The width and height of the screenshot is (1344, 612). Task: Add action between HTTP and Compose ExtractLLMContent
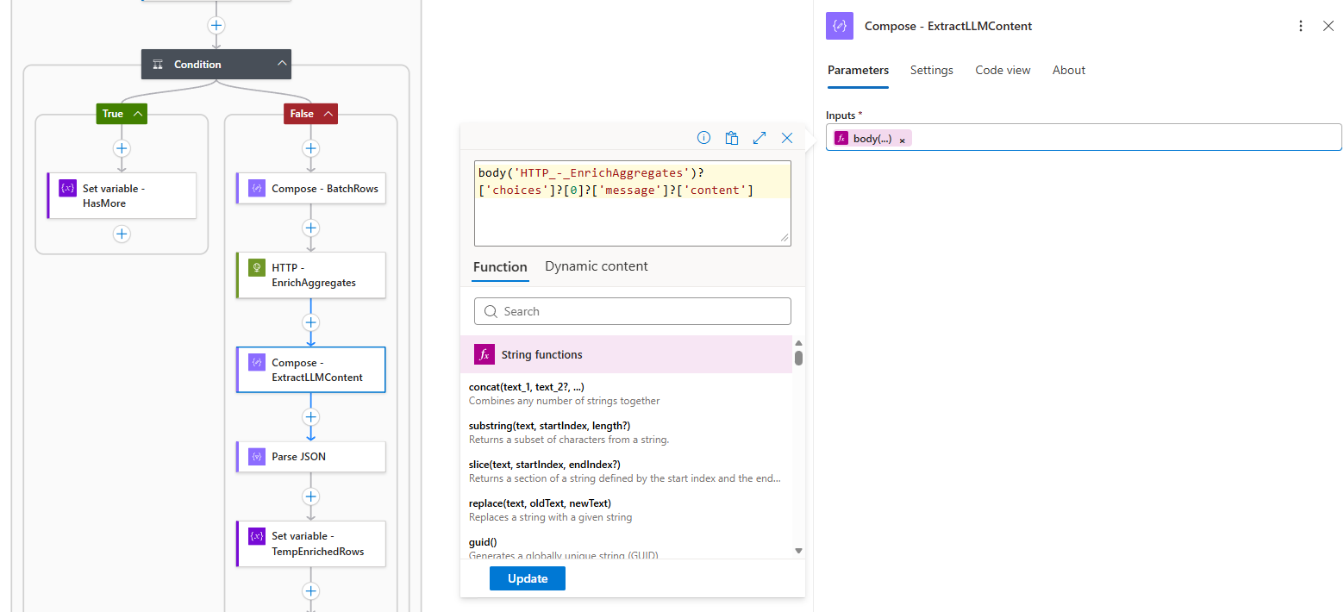point(311,322)
